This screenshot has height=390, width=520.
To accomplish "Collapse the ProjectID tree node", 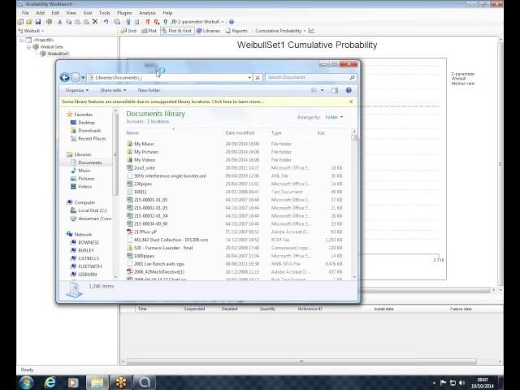I will click(22, 40).
